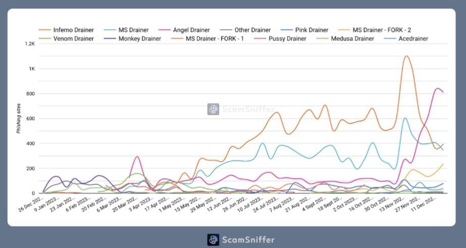This screenshot has width=466, height=248.
Task: Click the orange Inferno Drainer color line swatch
Action: point(45,30)
